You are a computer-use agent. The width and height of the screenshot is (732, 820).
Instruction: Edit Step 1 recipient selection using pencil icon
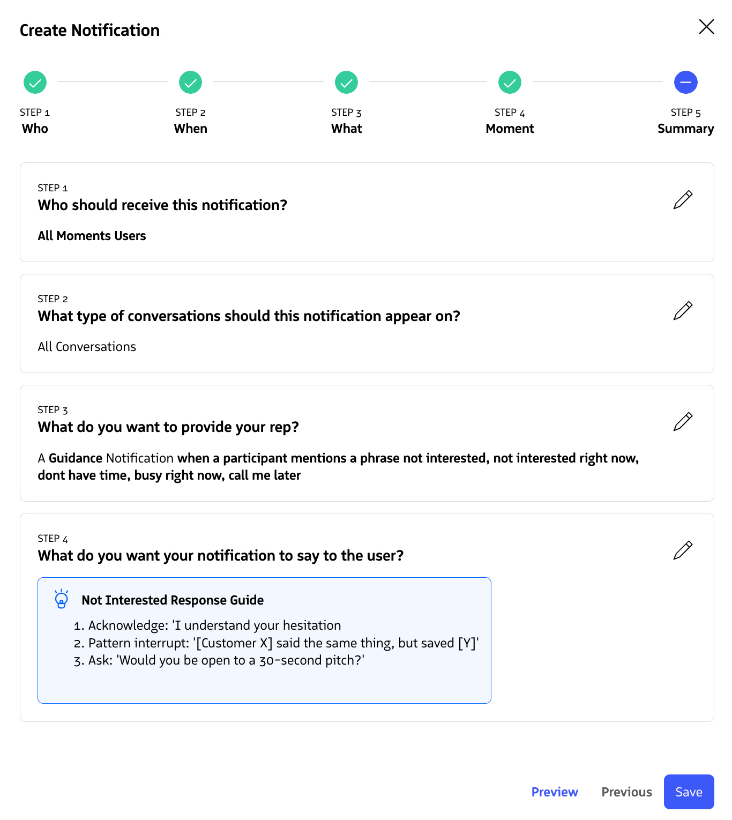[x=683, y=199]
